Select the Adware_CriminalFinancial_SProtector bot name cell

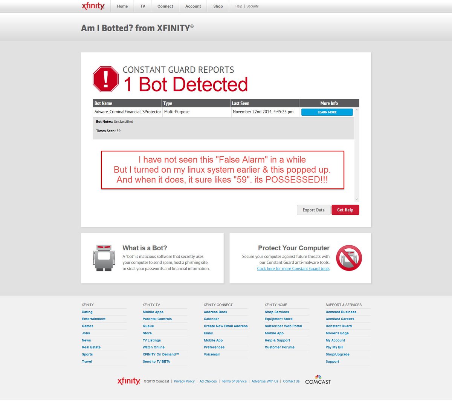coord(128,112)
